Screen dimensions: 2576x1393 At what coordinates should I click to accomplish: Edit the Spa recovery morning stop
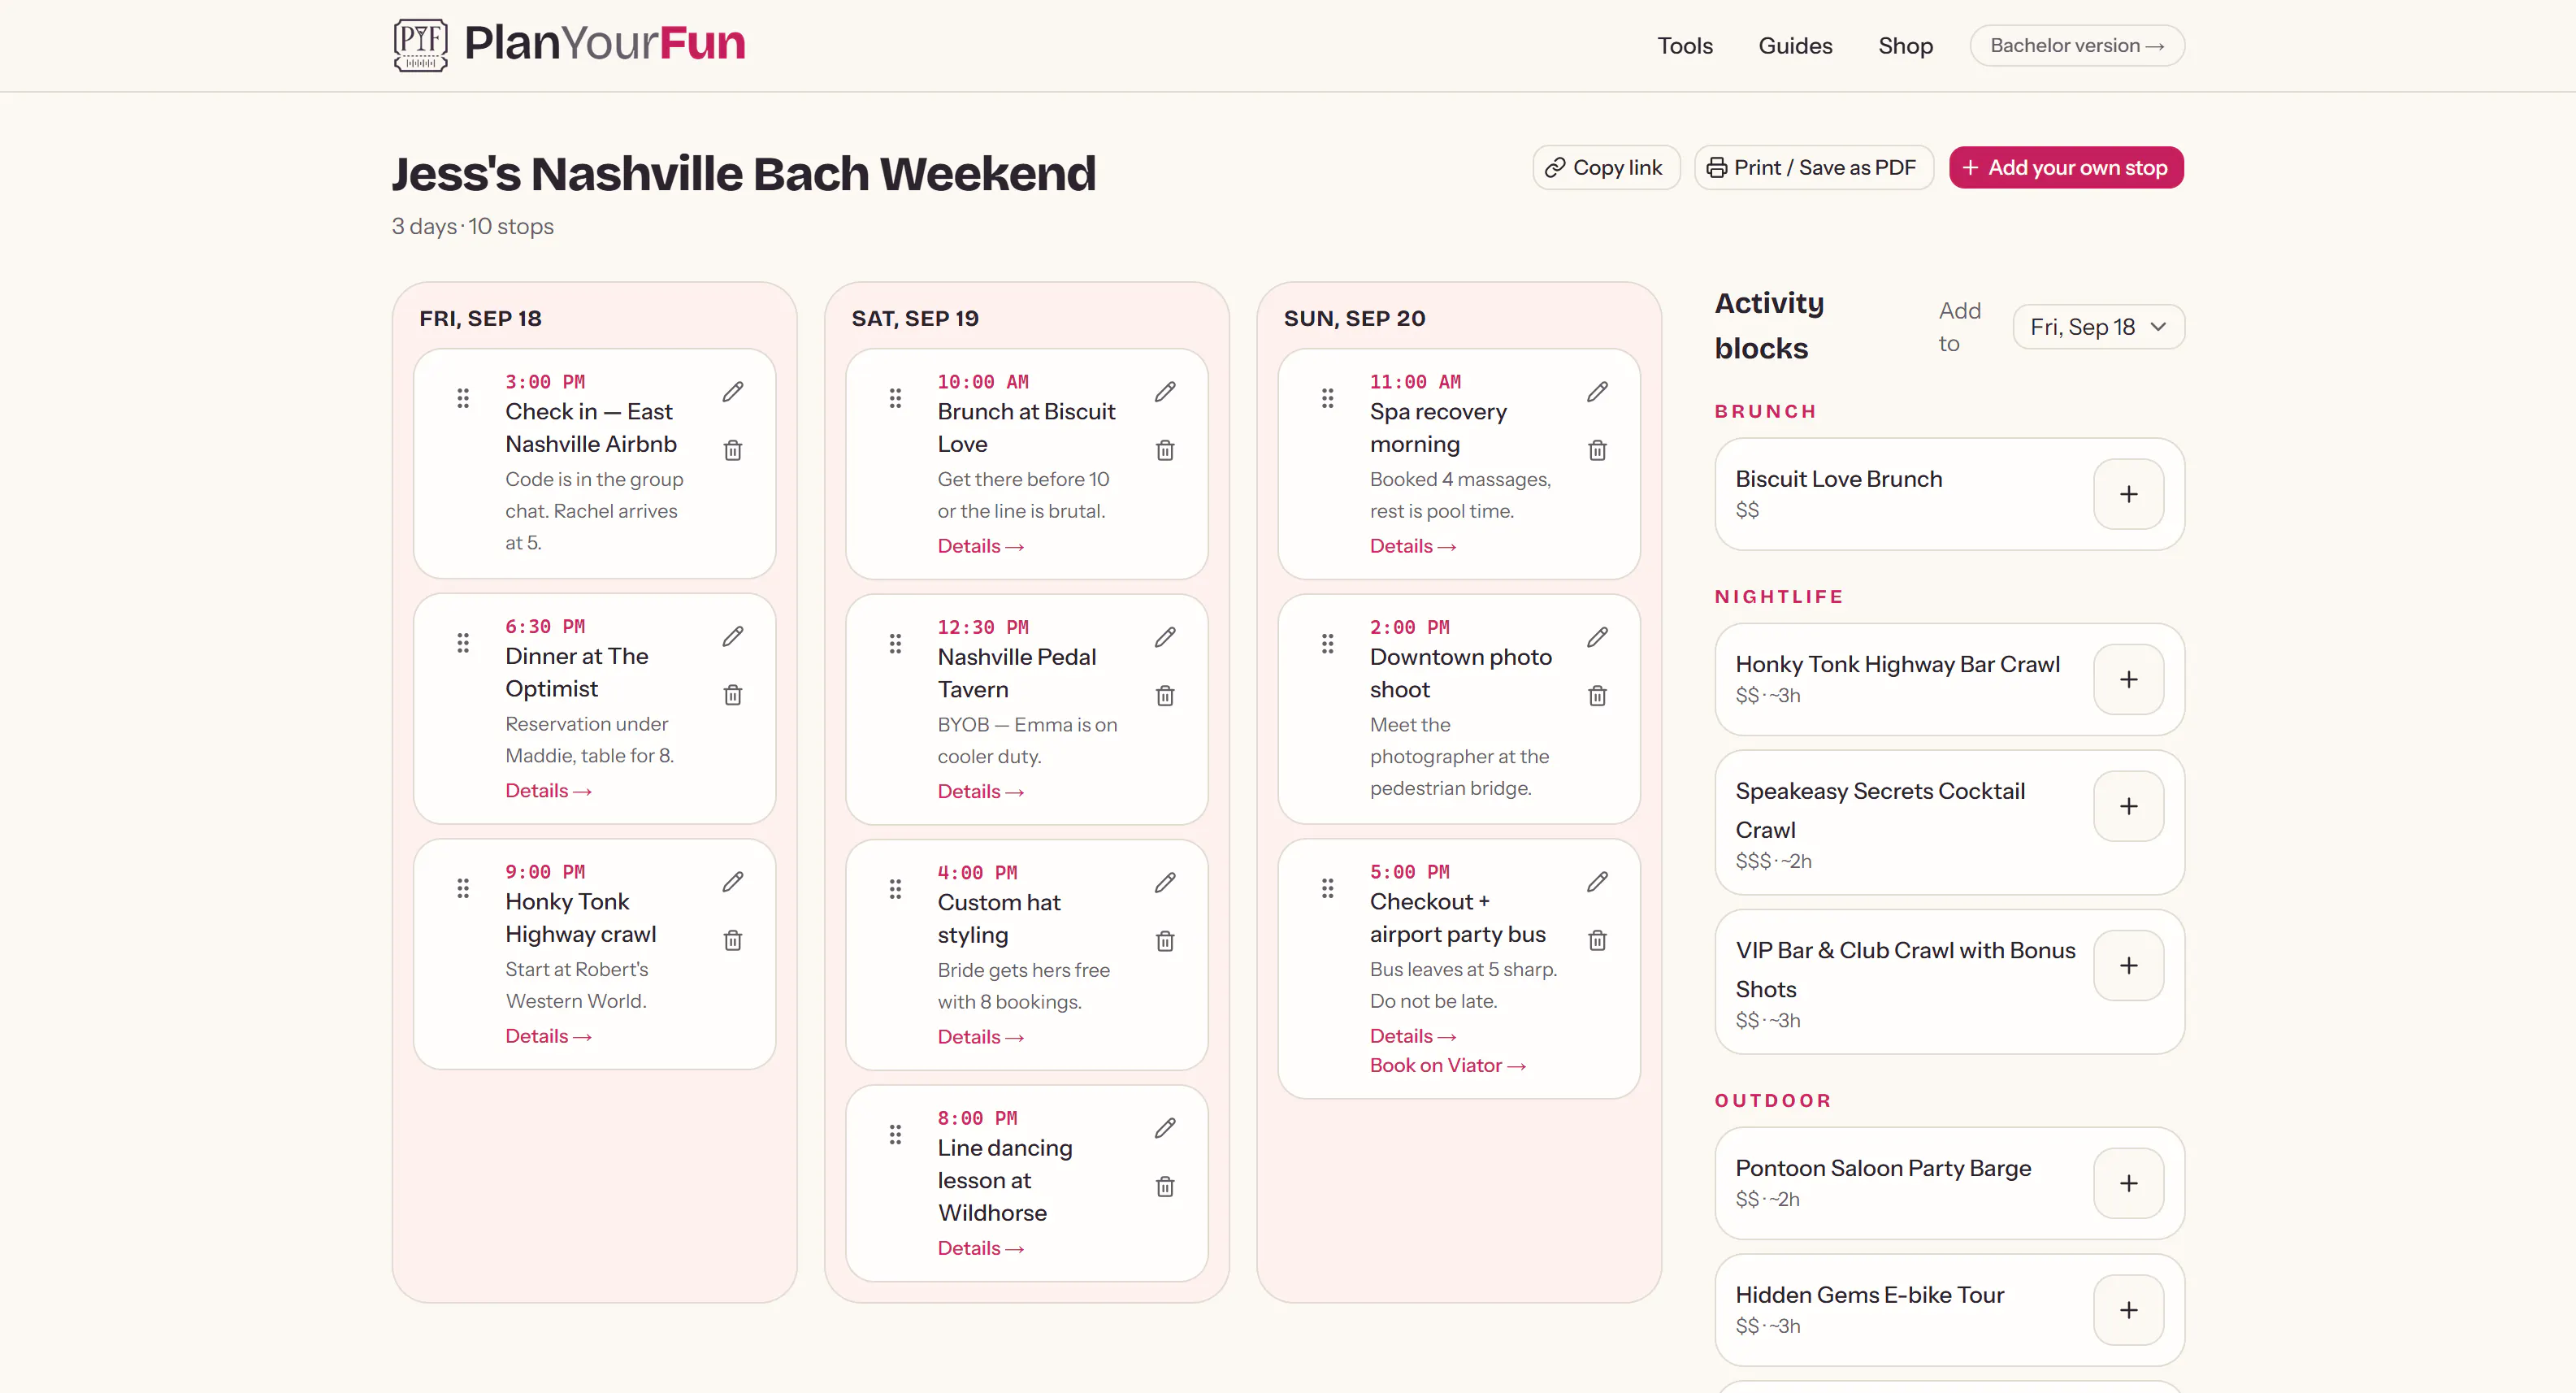pos(1597,391)
